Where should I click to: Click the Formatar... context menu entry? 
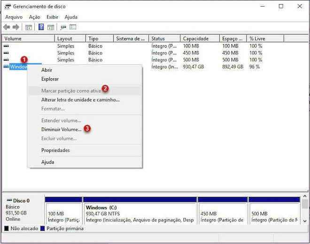point(85,109)
